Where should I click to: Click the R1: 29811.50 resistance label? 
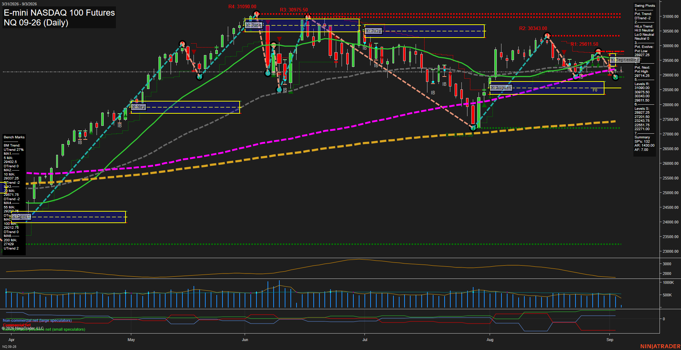coord(584,44)
